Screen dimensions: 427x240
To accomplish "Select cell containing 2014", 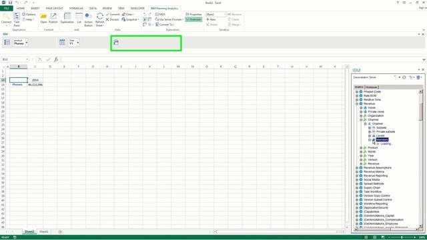I will tap(35, 80).
